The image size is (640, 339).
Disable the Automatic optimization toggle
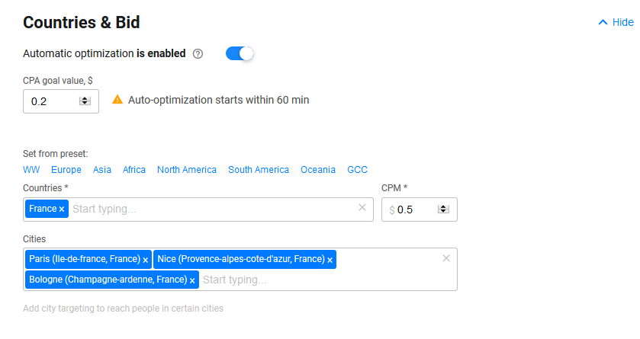(x=240, y=54)
